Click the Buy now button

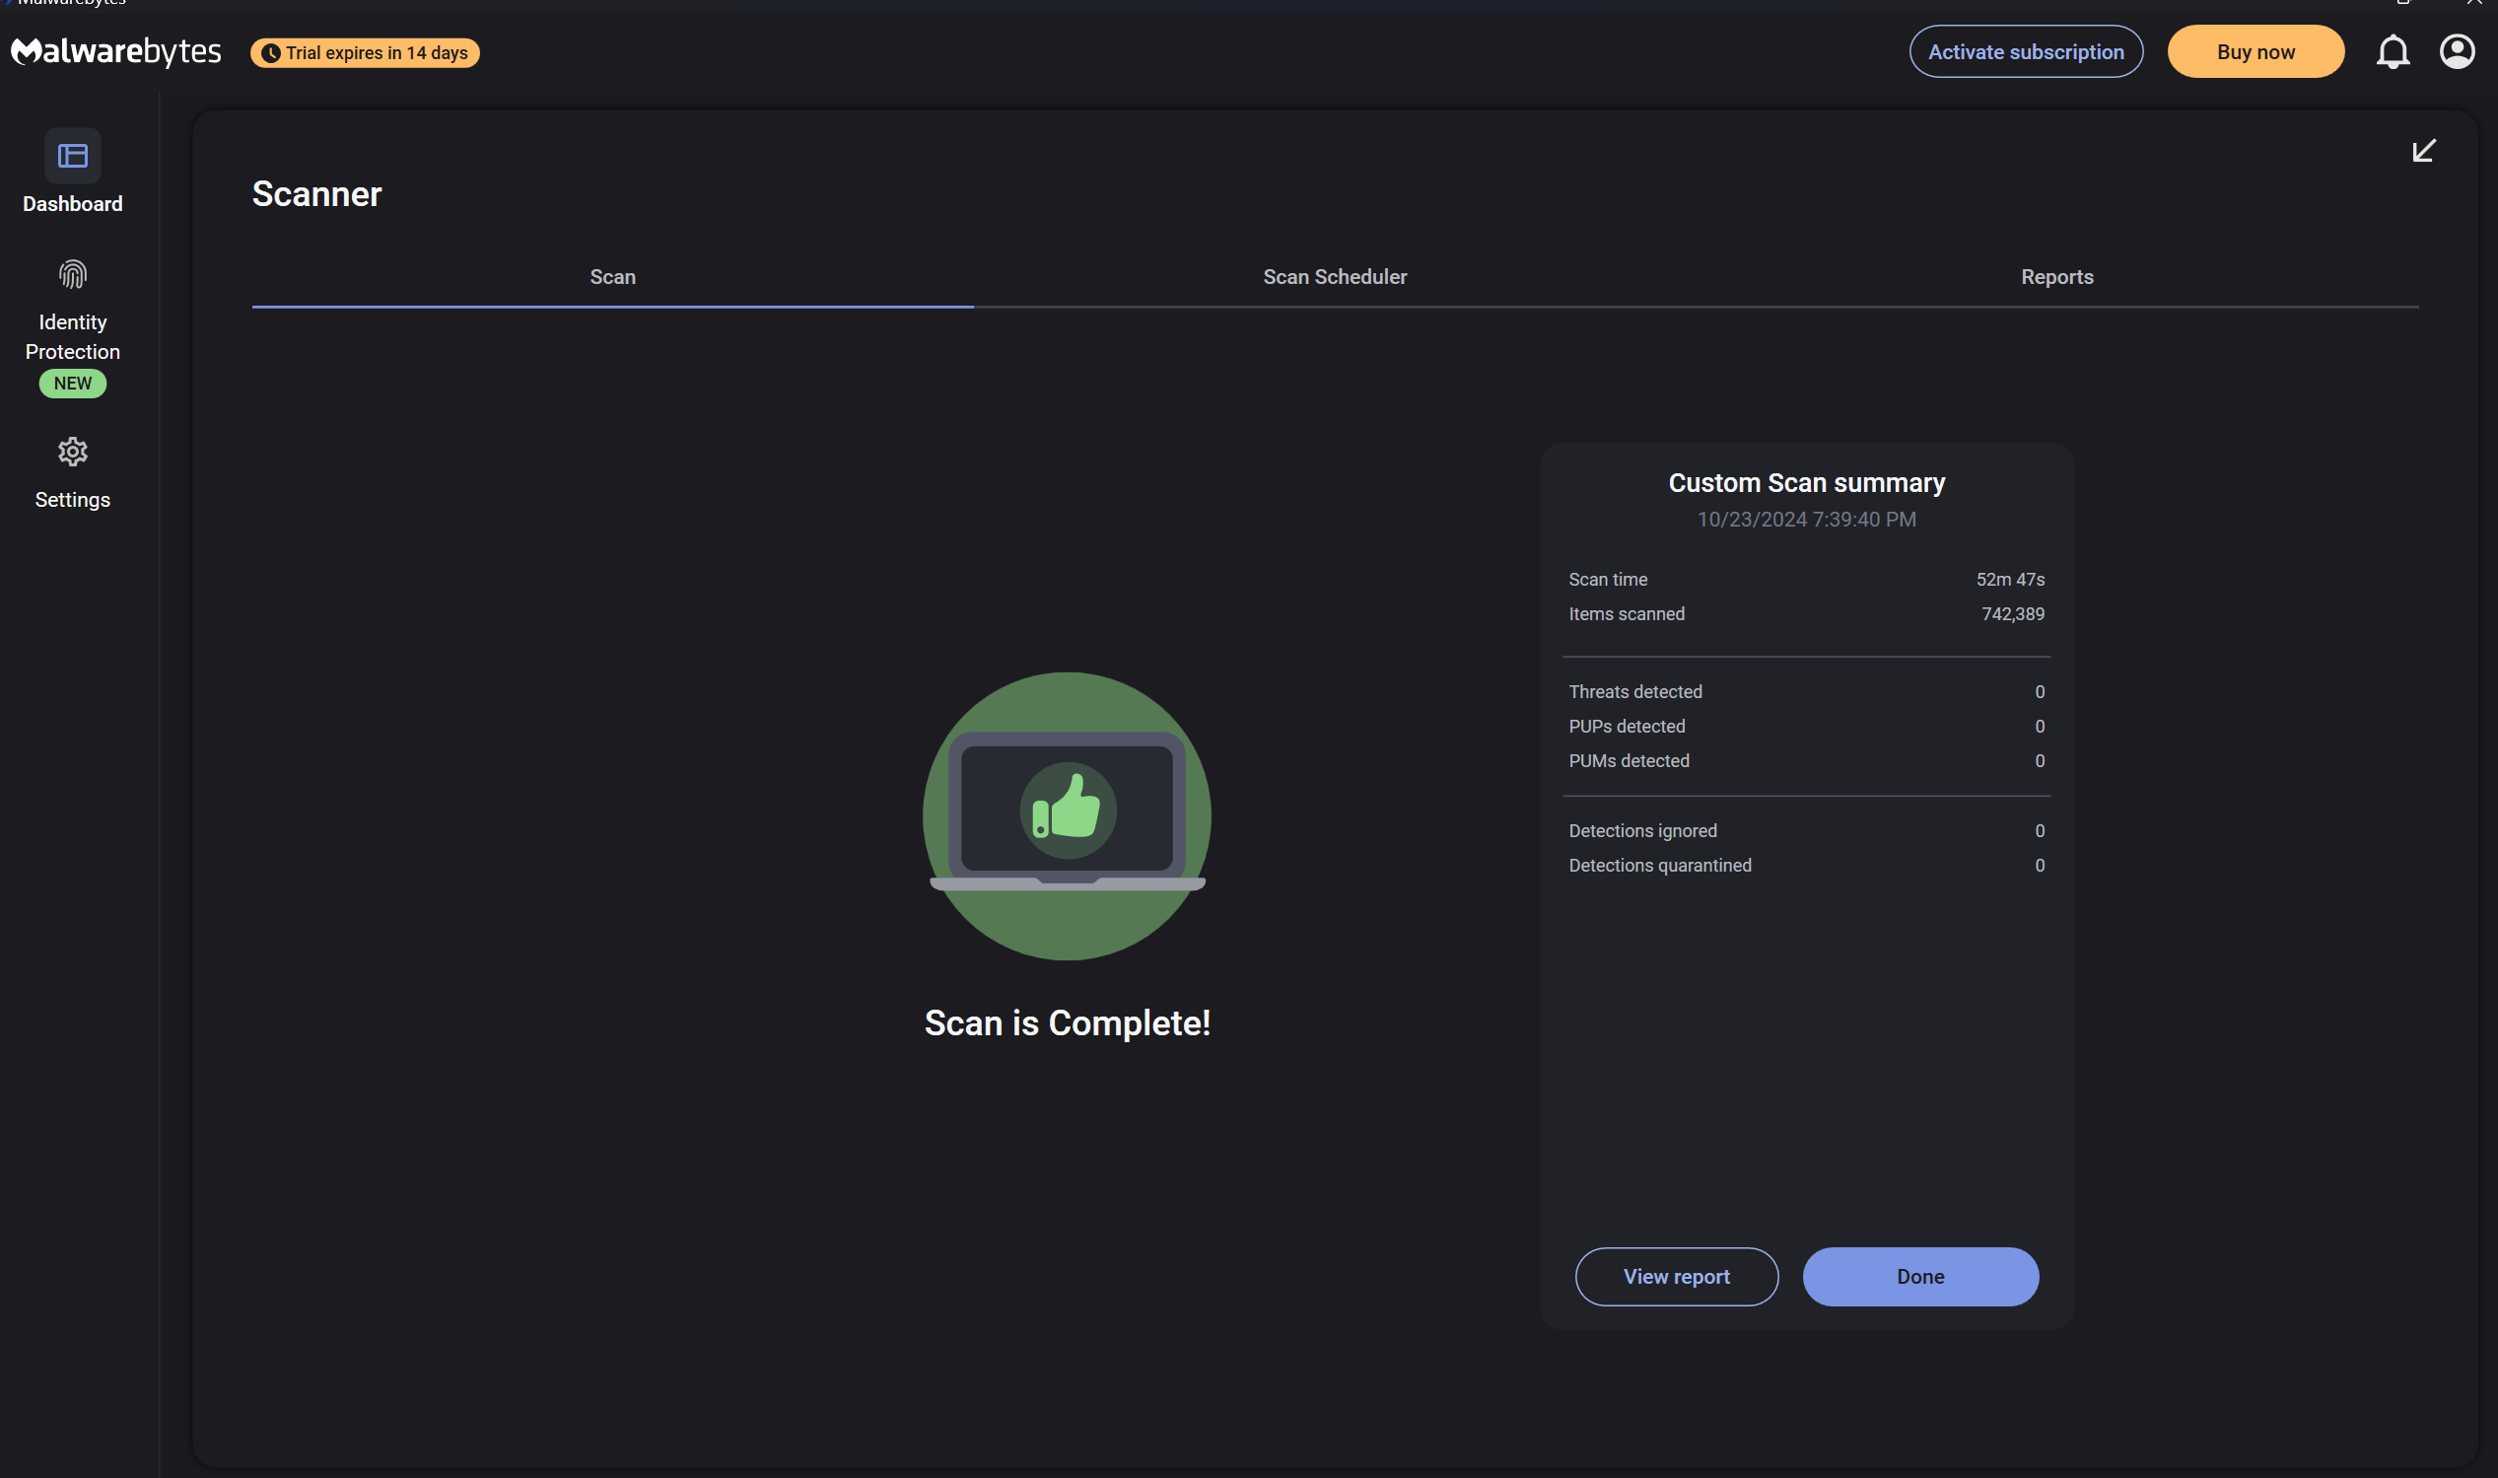pos(2255,52)
